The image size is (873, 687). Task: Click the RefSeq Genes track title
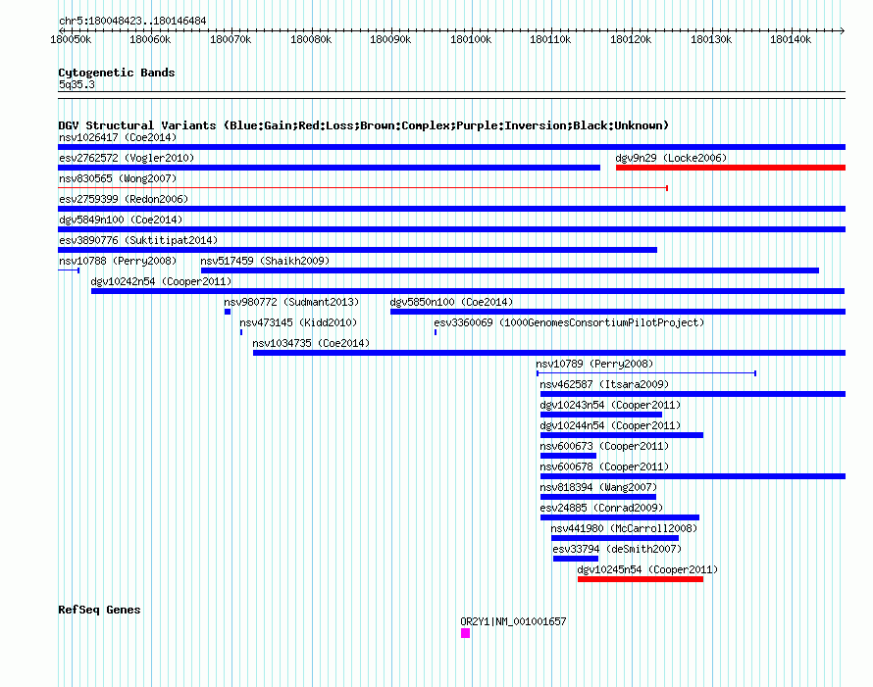point(99,610)
